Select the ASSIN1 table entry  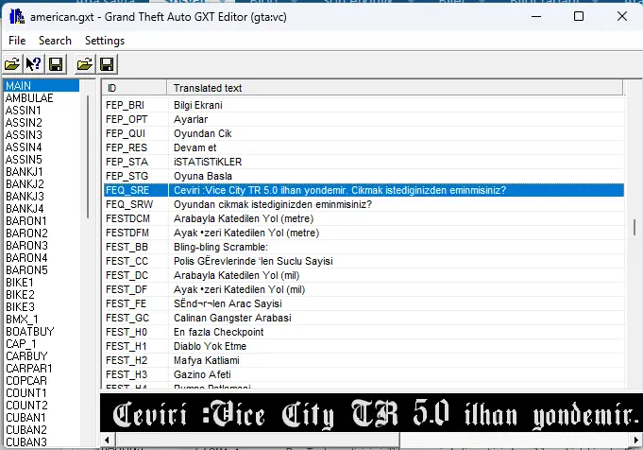pyautogui.click(x=24, y=110)
